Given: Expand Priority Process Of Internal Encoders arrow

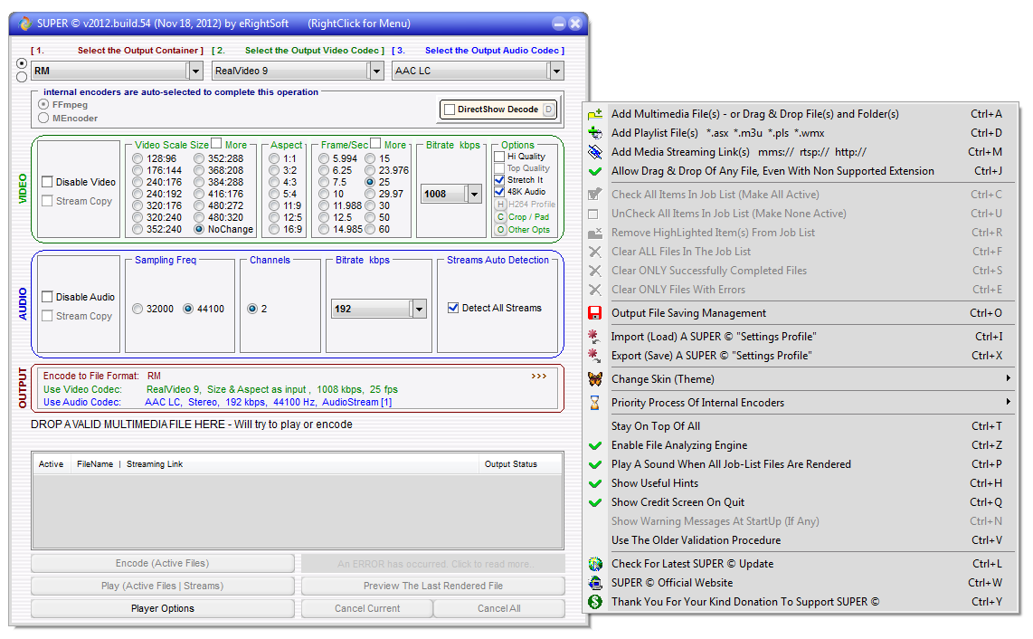Looking at the screenshot, I should [1008, 402].
